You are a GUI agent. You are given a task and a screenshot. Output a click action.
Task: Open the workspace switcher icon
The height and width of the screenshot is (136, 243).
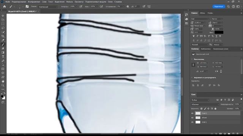(238, 7)
